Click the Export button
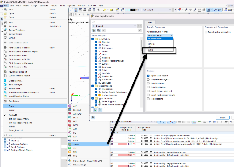Screen dimensions: 234x167 click(x=223, y=118)
